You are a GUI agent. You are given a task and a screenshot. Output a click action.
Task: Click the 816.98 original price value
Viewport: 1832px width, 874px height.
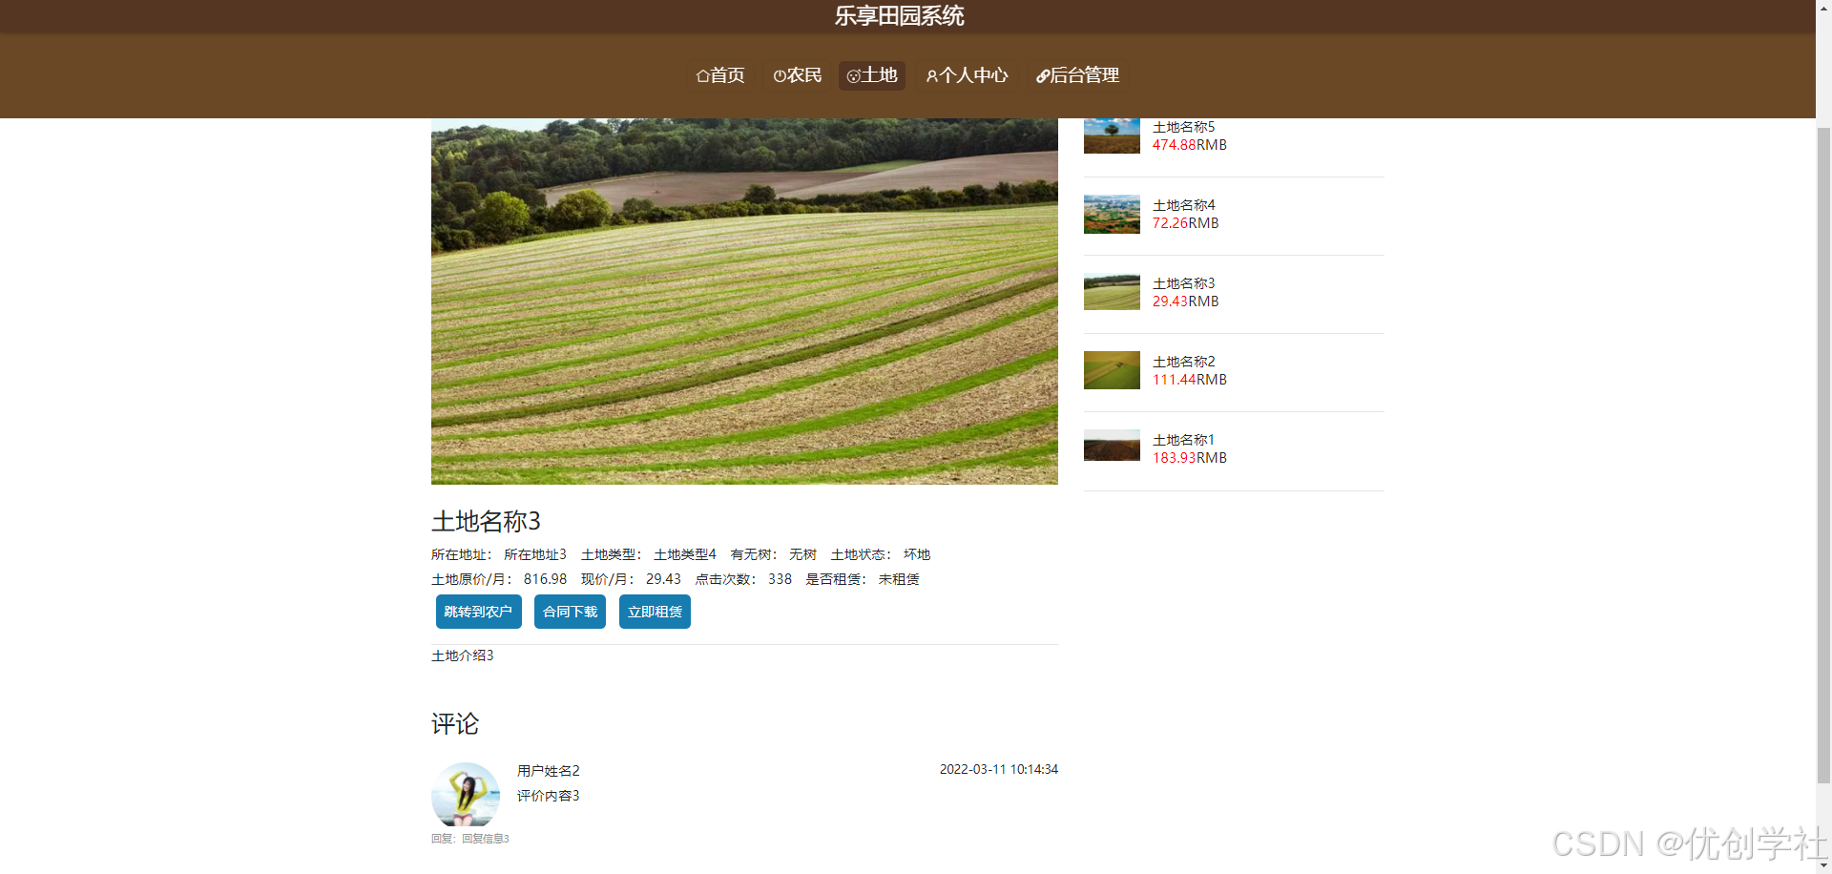click(x=545, y=579)
